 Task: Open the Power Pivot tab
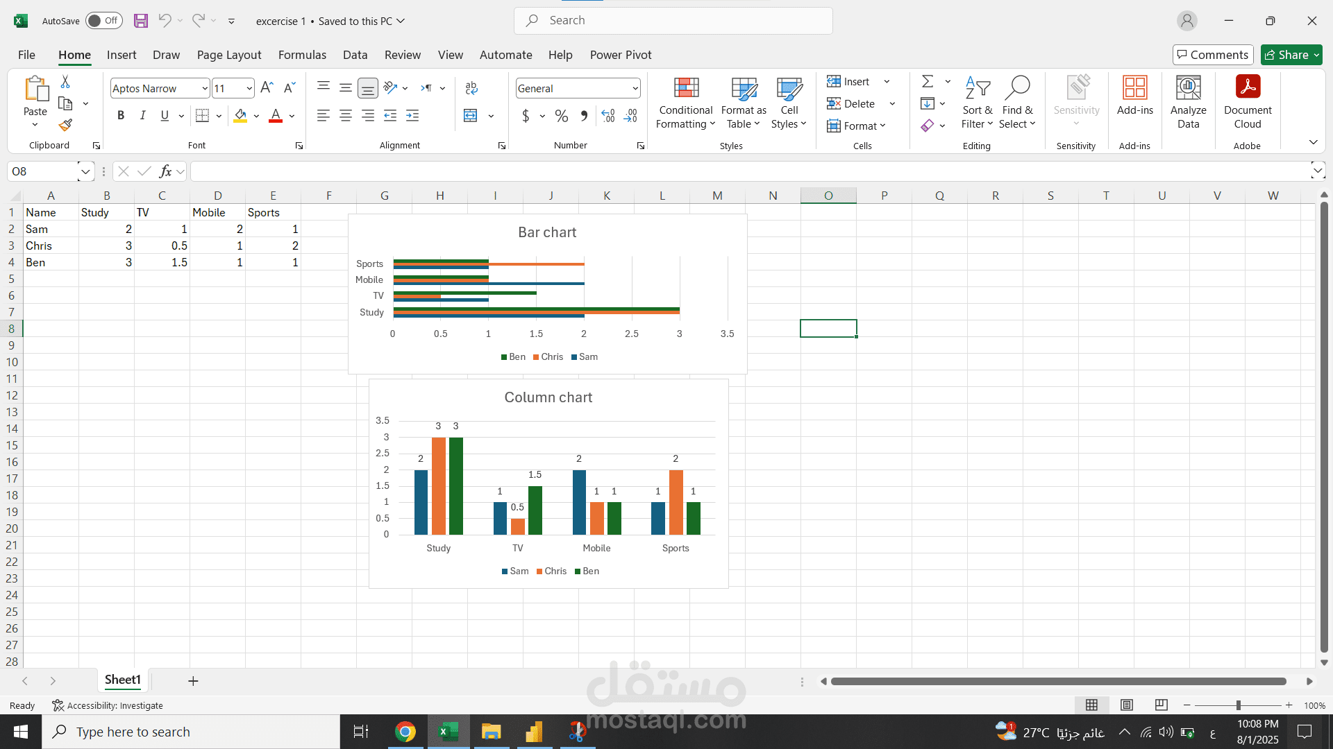(620, 55)
